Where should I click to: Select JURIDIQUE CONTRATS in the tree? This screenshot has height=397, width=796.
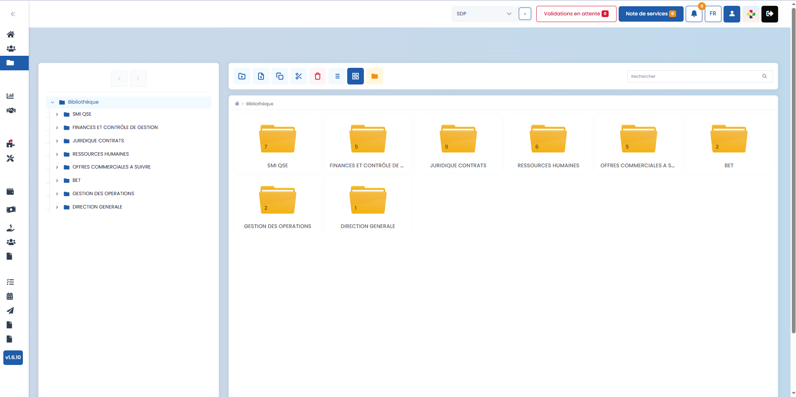click(x=98, y=141)
